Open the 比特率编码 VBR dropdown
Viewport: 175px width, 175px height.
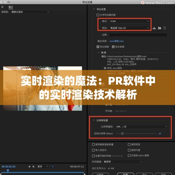coord(141,127)
